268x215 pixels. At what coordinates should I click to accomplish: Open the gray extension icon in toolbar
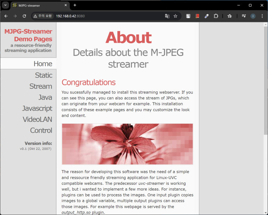click(x=188, y=16)
